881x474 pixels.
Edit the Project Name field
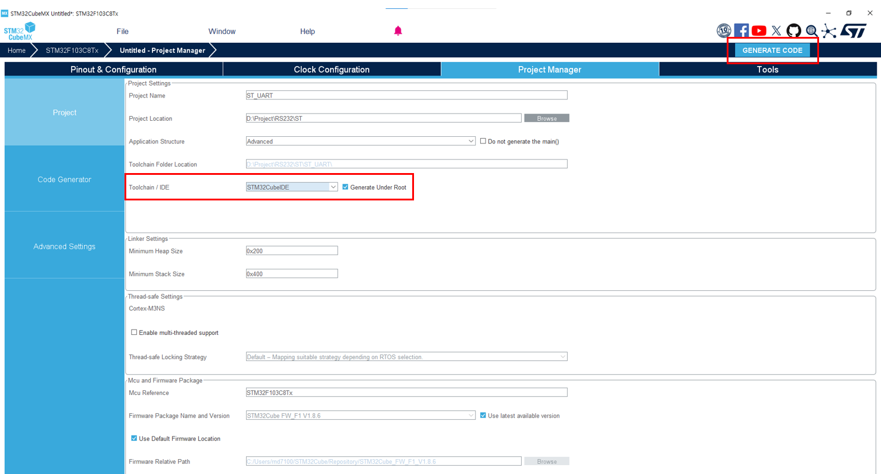tap(406, 95)
